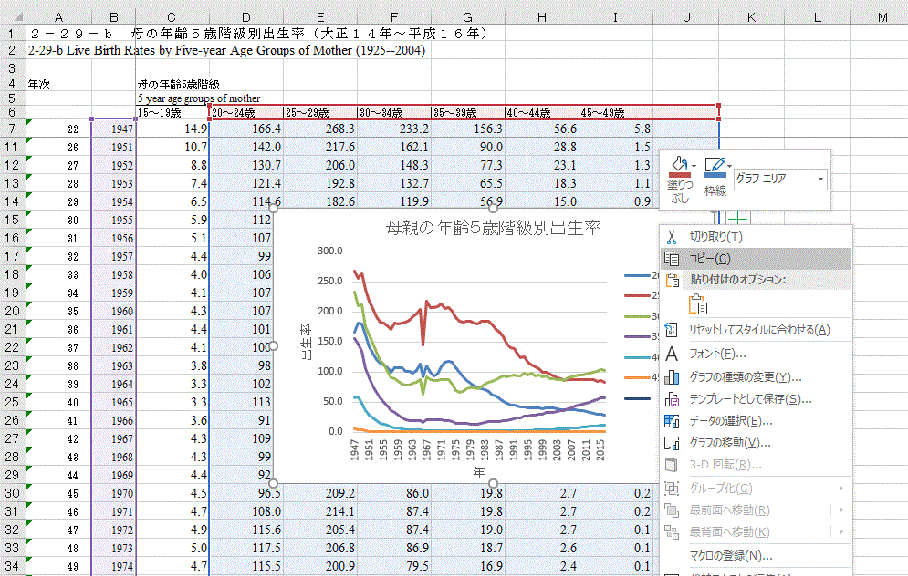Click cell with Live Birth Rates title
The height and width of the screenshot is (576, 908).
coord(227,50)
